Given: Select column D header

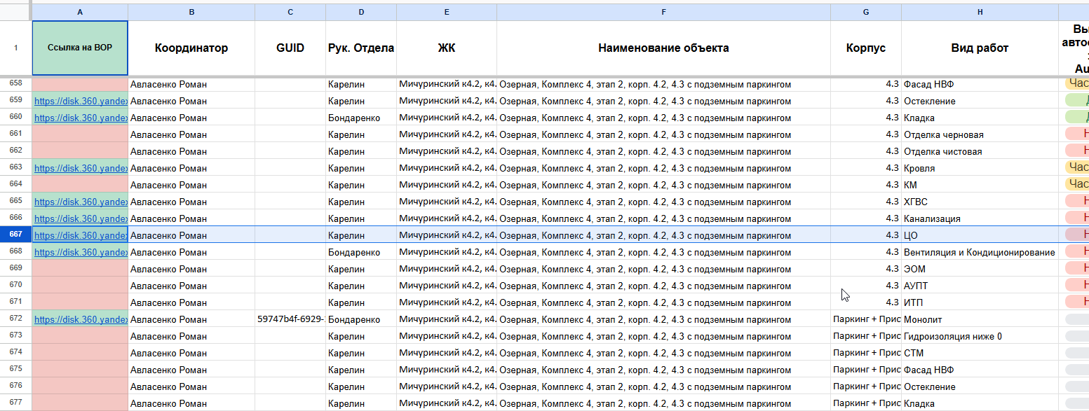Looking at the screenshot, I should (361, 13).
